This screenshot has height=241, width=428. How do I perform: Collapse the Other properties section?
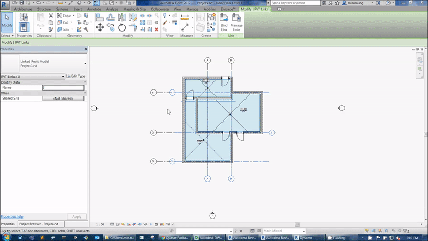coord(85,93)
